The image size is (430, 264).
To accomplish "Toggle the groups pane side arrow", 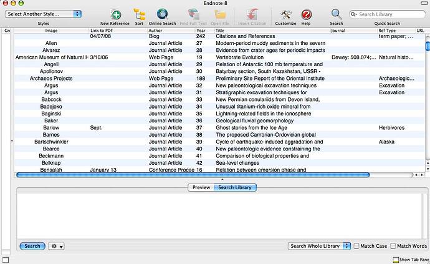I will (x=12, y=141).
